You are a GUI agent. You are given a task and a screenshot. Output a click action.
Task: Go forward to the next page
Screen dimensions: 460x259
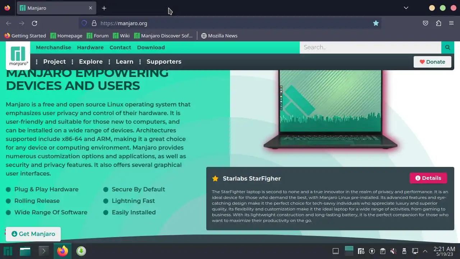pos(22,23)
